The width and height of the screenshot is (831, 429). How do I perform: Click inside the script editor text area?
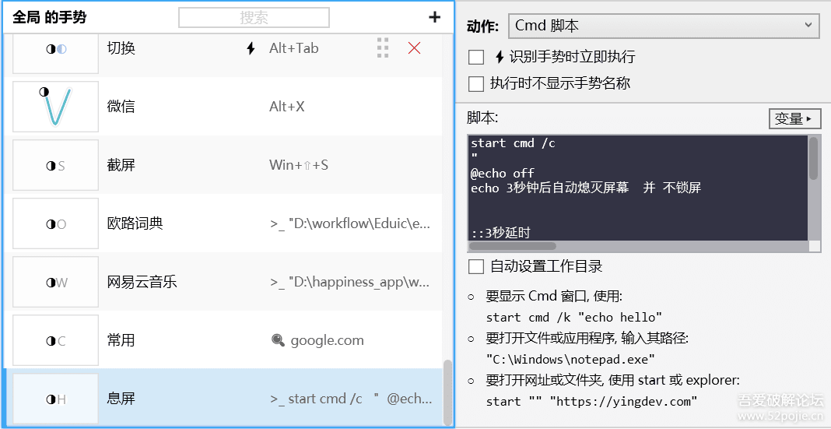(637, 188)
